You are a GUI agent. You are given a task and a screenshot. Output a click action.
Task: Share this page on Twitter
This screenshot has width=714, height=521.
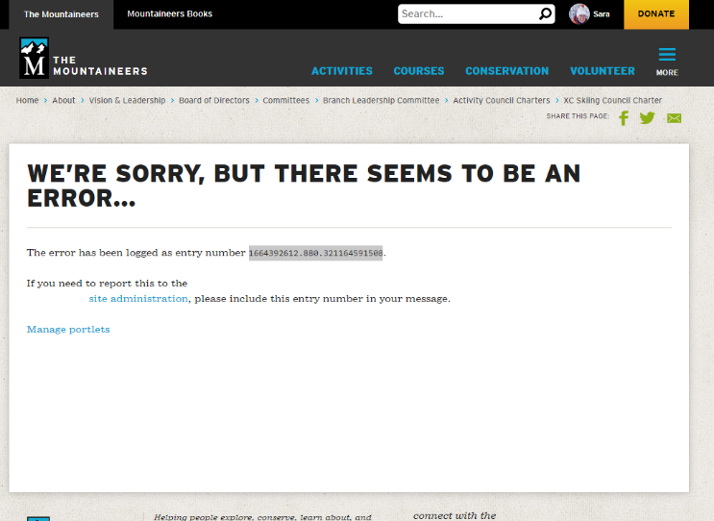(648, 118)
